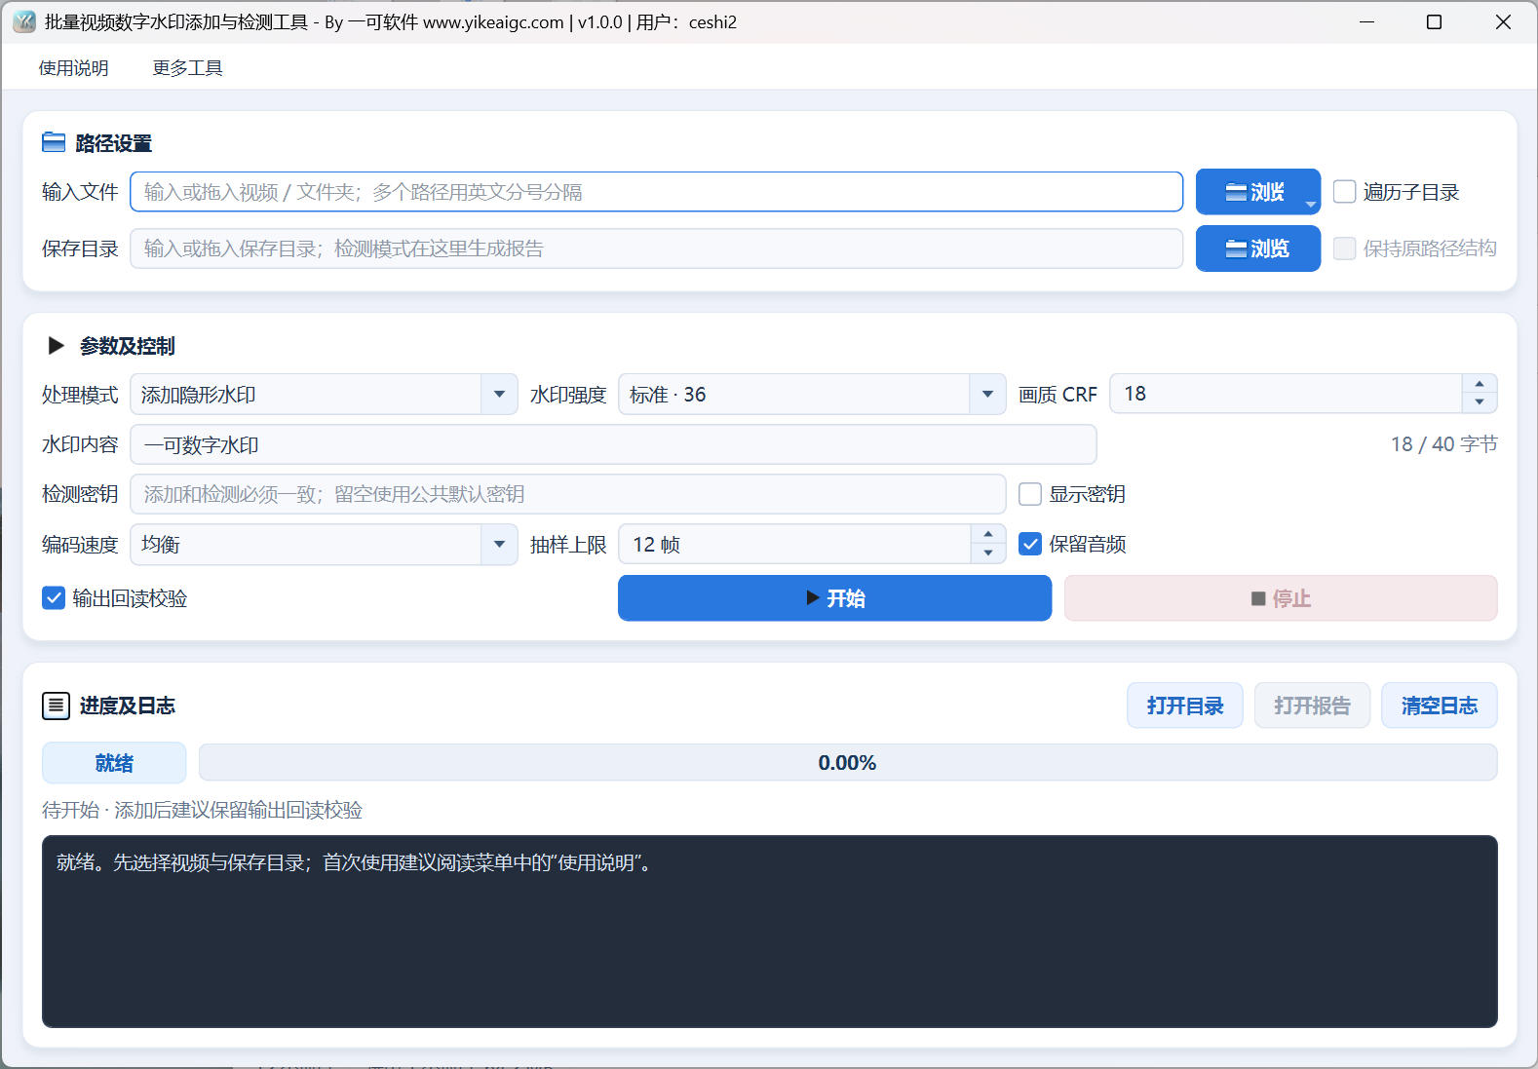Enable the 显示密钥 checkbox

[1030, 494]
